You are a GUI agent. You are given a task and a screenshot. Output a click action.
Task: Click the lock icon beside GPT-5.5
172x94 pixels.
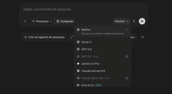(x=127, y=57)
